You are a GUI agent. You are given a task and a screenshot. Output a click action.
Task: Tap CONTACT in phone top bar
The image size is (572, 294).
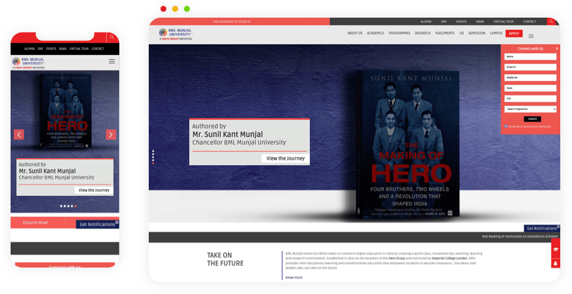point(98,49)
